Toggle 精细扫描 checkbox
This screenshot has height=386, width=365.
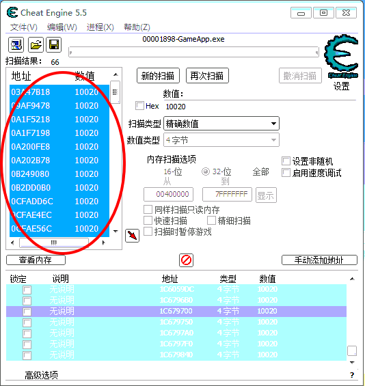(x=211, y=220)
